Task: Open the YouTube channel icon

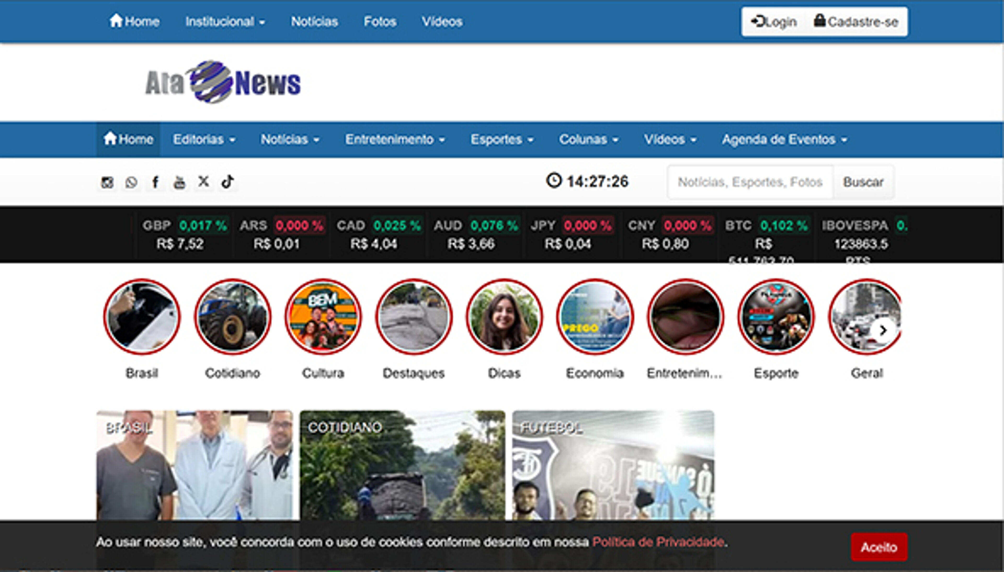Action: coord(180,182)
